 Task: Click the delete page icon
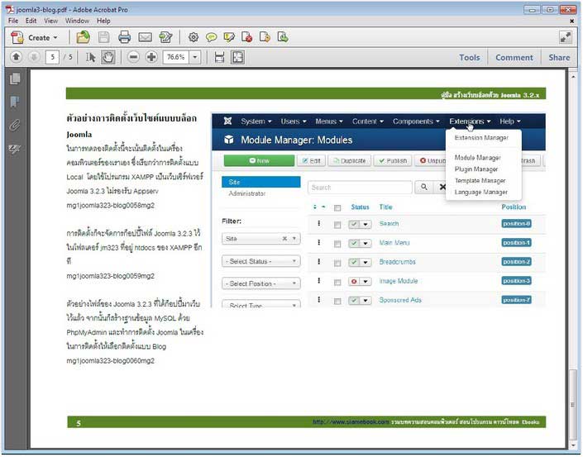click(247, 37)
